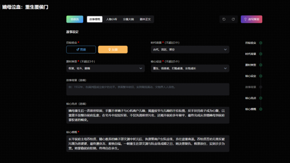Click the 信息流 button

tap(75, 19)
